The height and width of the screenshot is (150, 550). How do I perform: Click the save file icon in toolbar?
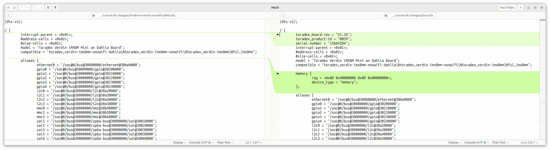coord(48,8)
